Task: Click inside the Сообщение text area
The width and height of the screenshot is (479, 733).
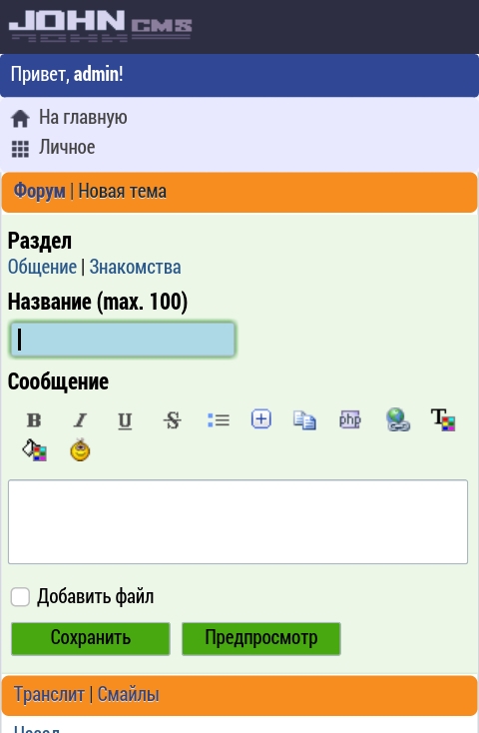Action: [x=238, y=521]
